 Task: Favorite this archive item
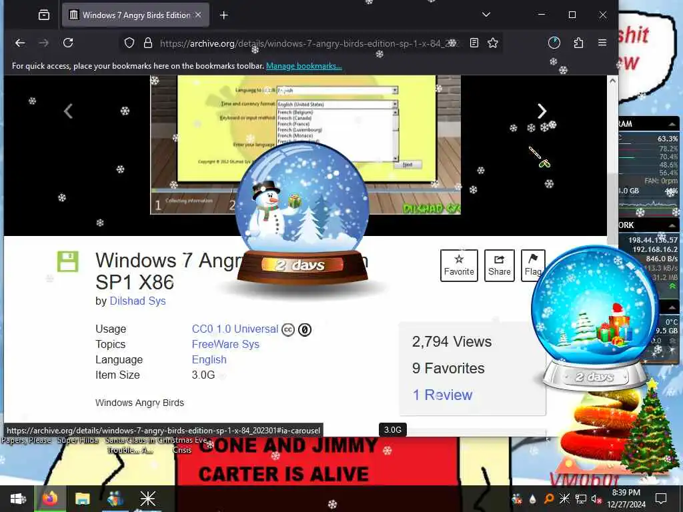[459, 265]
